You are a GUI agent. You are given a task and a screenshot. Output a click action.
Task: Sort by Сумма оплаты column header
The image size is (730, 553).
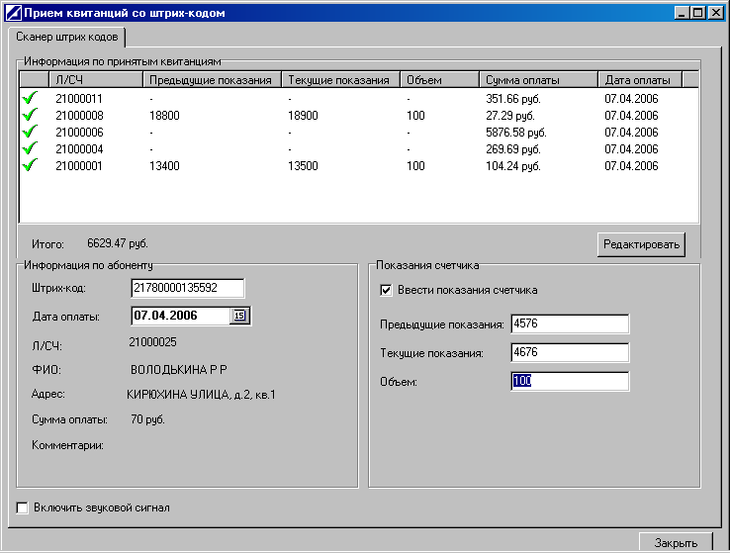(x=538, y=80)
